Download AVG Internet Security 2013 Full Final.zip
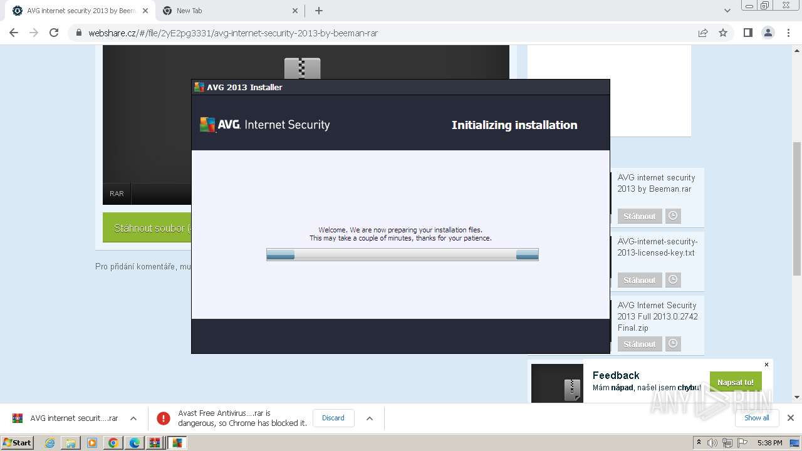This screenshot has height=451, width=802. [x=639, y=344]
